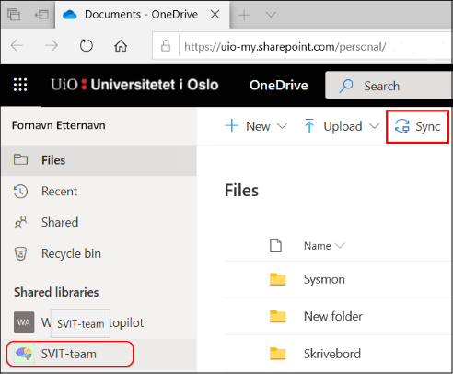Viewport: 453px width, 374px height.
Task: Go back with the browser back arrow
Action: point(17,46)
